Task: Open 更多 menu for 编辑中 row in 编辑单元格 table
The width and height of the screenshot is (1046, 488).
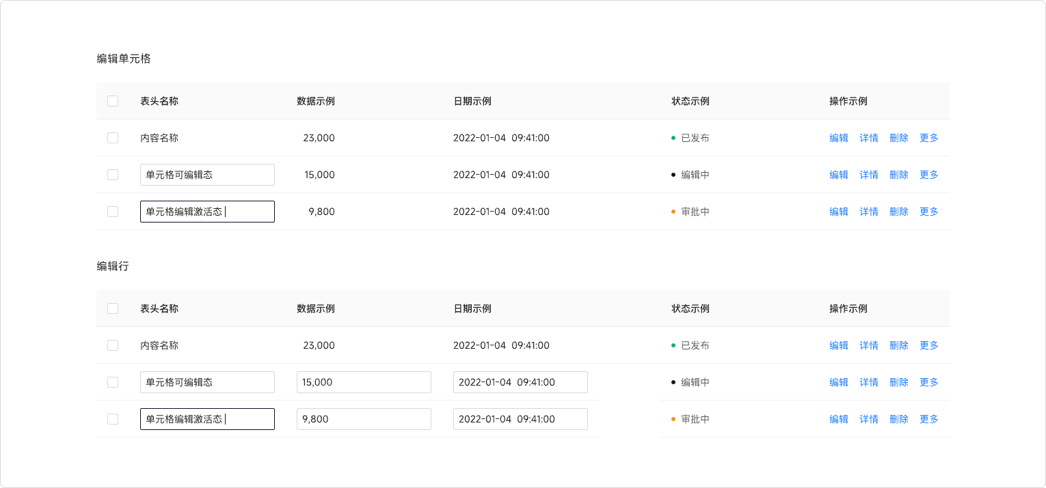Action: pyautogui.click(x=929, y=175)
